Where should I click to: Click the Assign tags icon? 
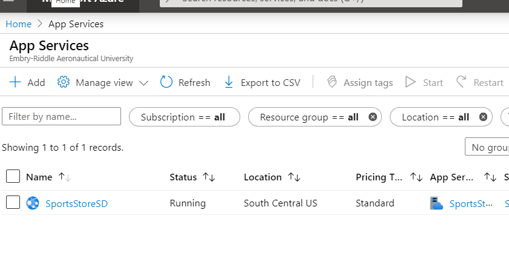tap(332, 82)
